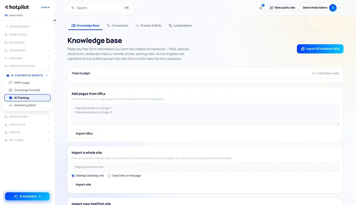
Task: Expand the Content section chevron
Action: [x=49, y=58]
